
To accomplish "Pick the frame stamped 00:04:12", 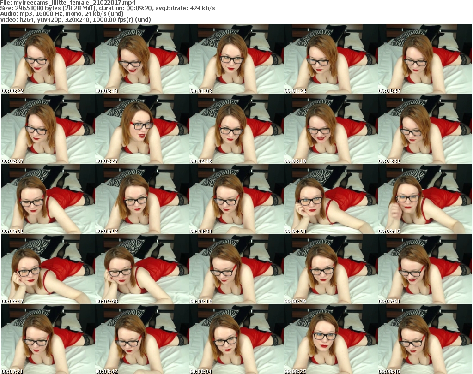I will point(142,199).
